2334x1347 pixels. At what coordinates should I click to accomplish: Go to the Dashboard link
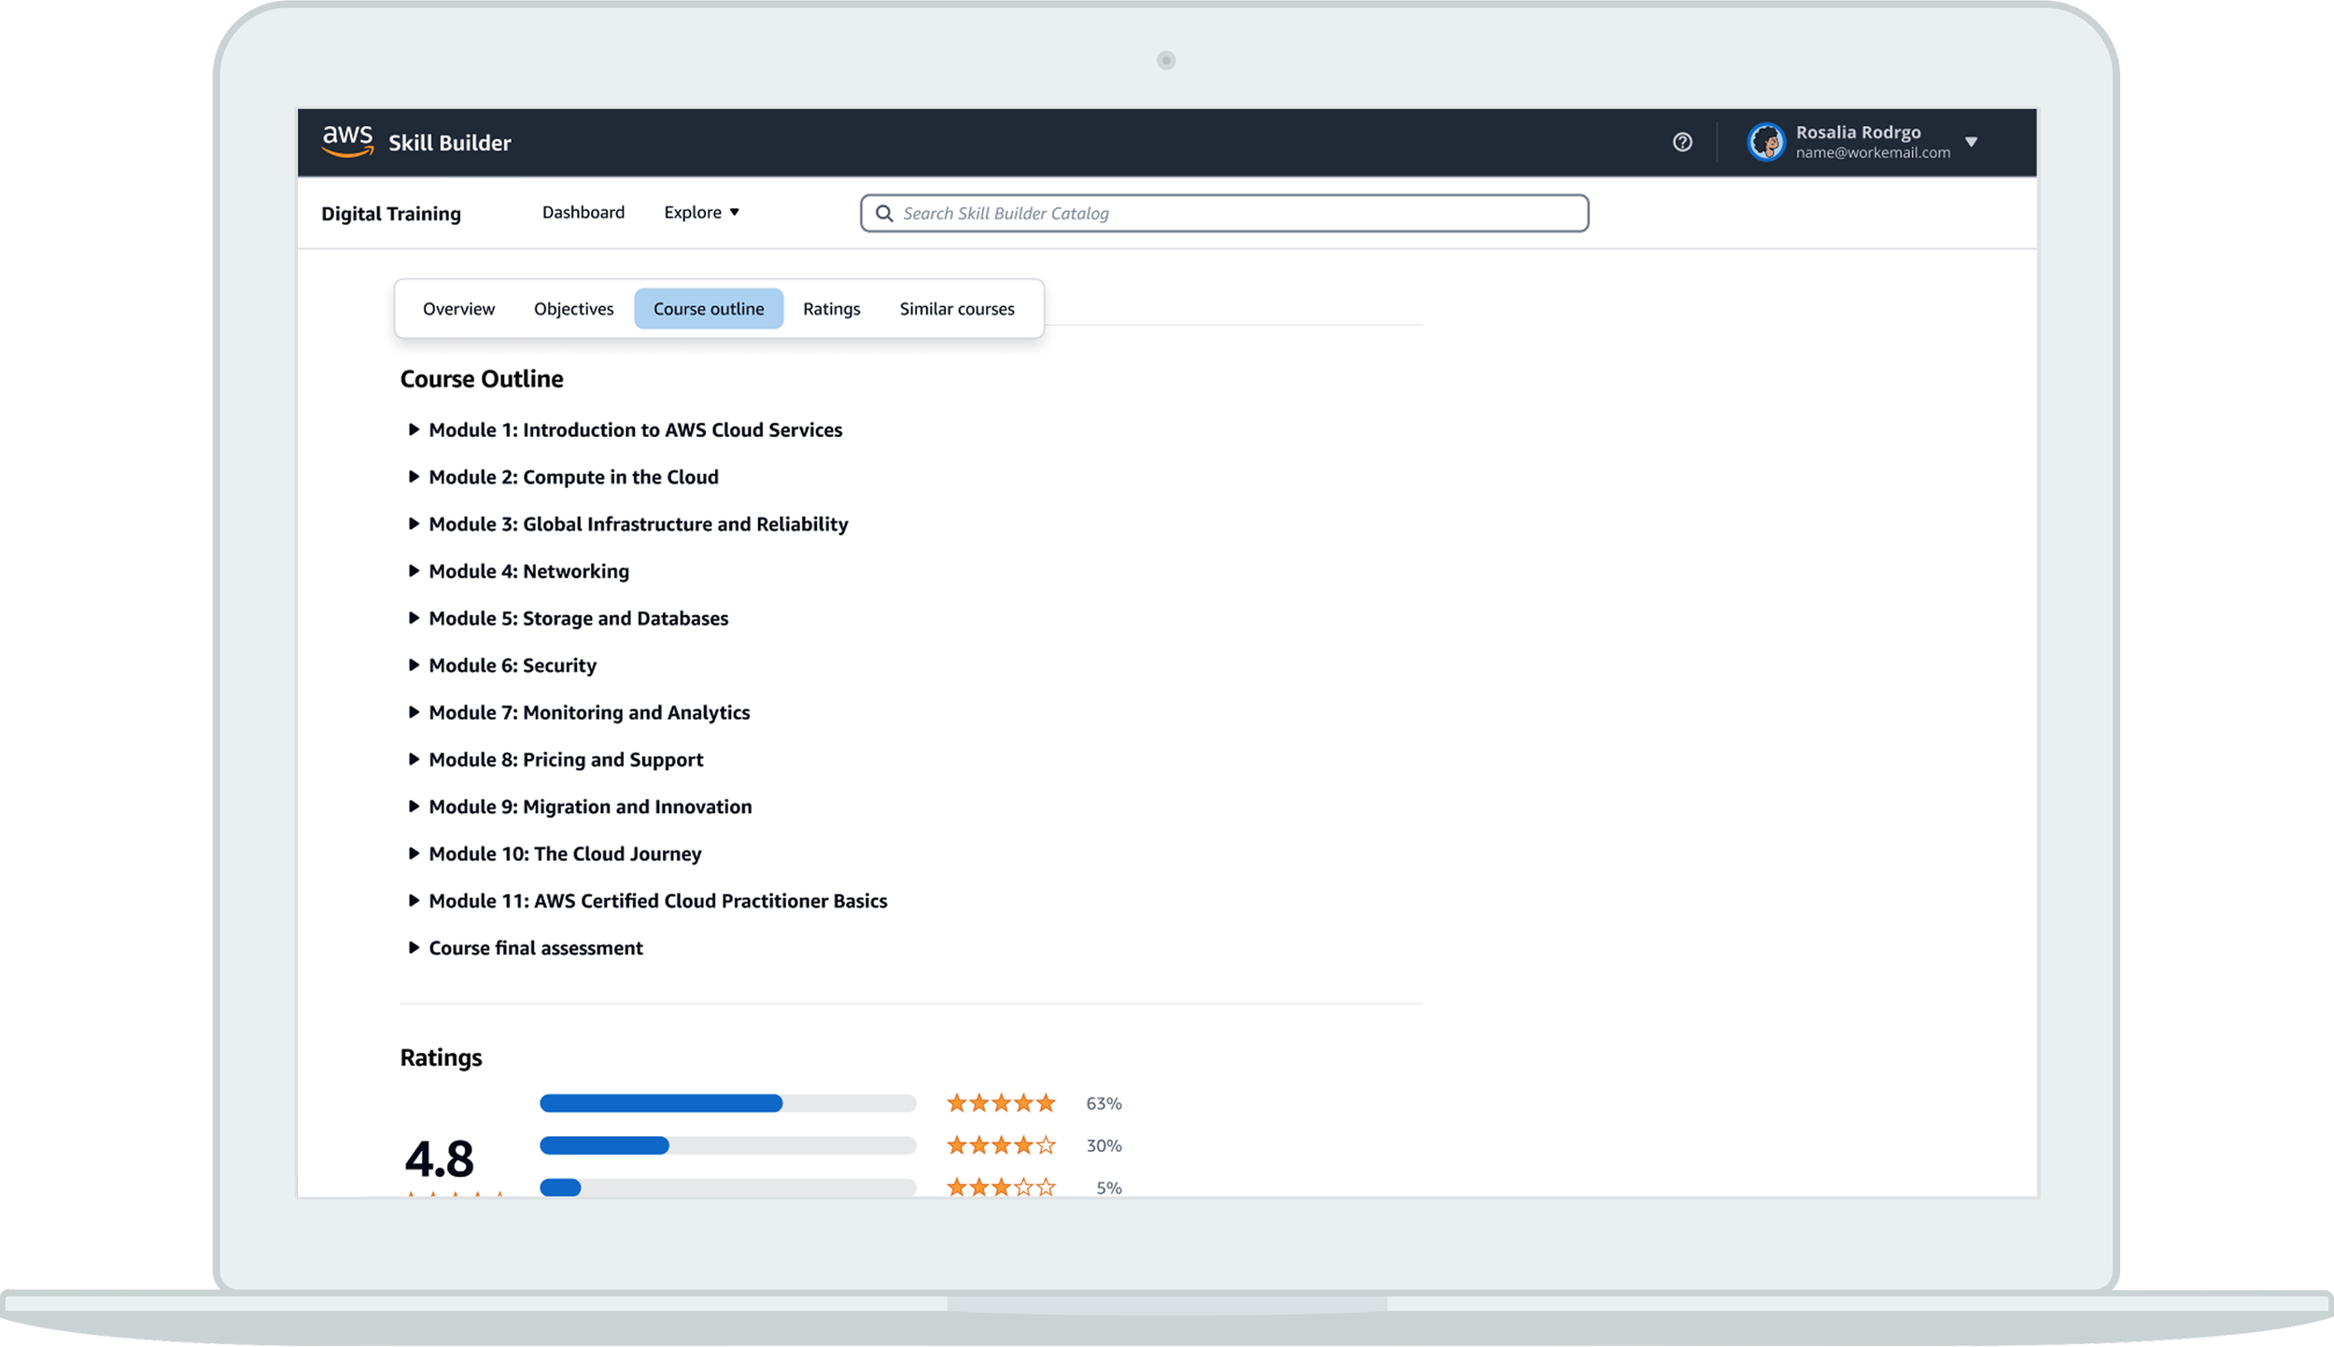pos(583,213)
